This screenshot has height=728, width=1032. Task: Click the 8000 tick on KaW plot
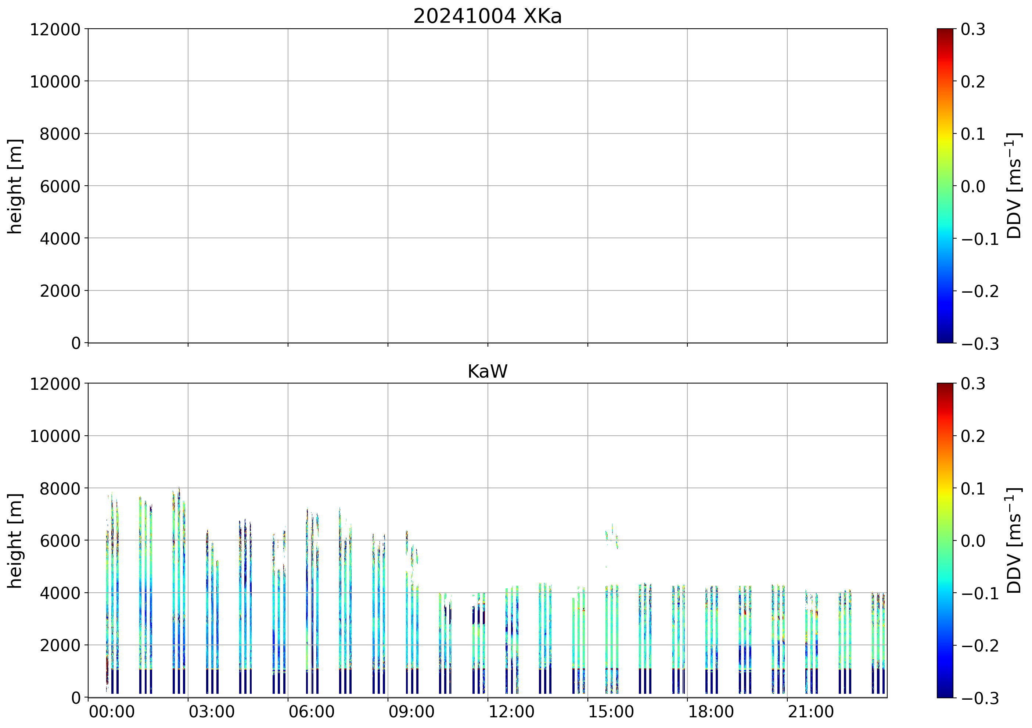click(x=60, y=489)
